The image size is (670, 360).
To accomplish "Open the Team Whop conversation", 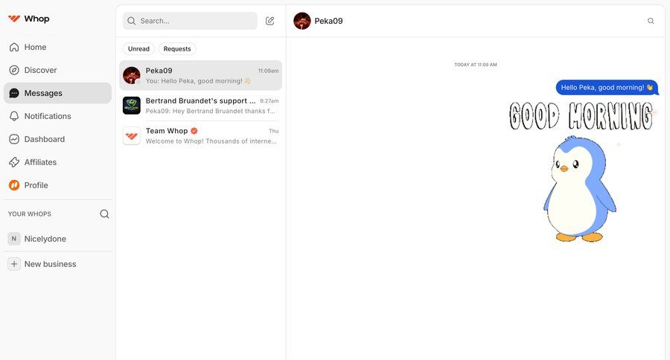I will tap(200, 136).
